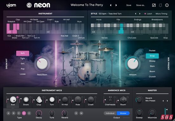
Task: Select kick Type D
Action: (24, 113)
